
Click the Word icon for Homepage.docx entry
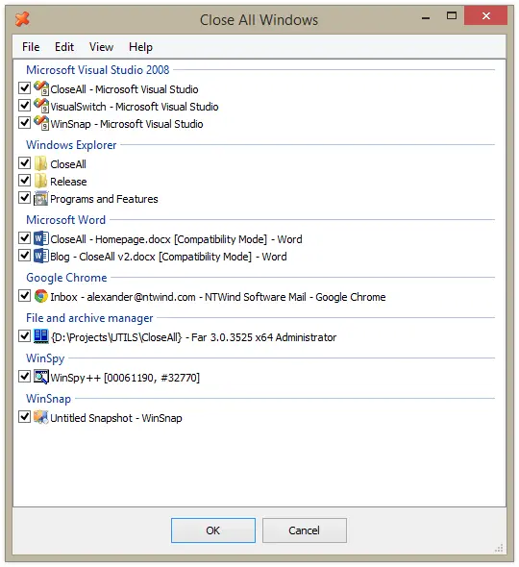tap(41, 238)
